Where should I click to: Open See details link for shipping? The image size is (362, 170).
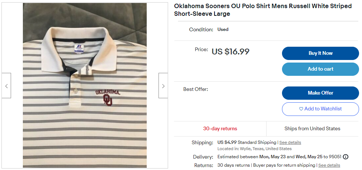[x=290, y=142]
